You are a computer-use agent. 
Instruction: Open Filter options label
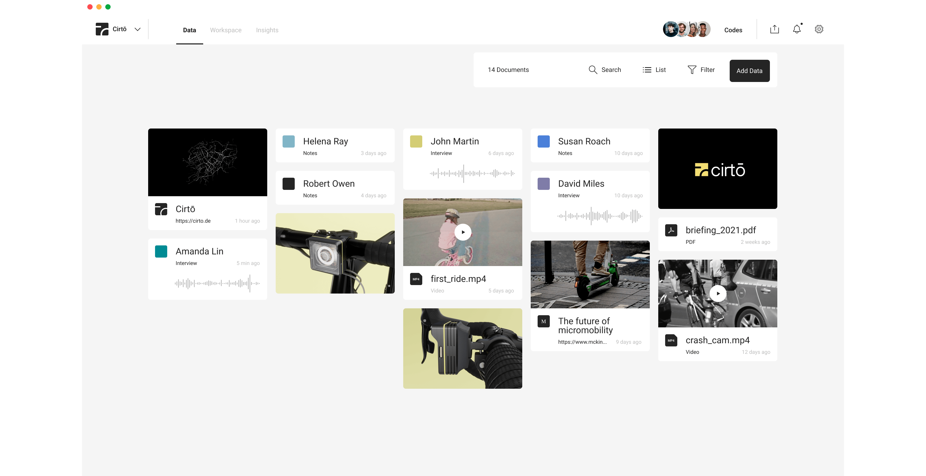coord(707,70)
